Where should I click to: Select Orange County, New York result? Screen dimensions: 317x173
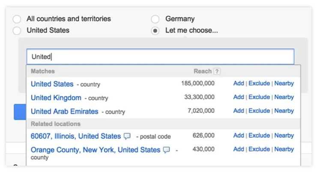(x=95, y=150)
